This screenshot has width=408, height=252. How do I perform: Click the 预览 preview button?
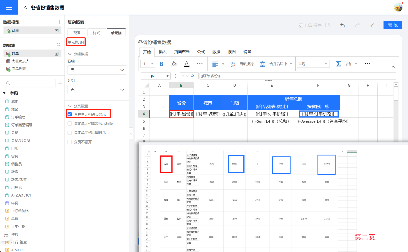click(x=393, y=25)
